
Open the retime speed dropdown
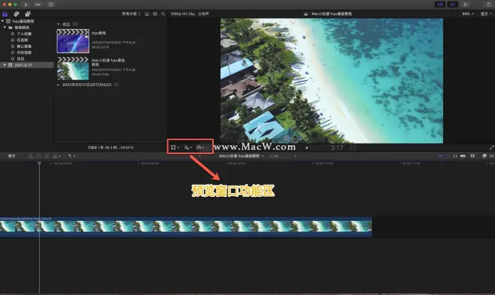coord(200,147)
